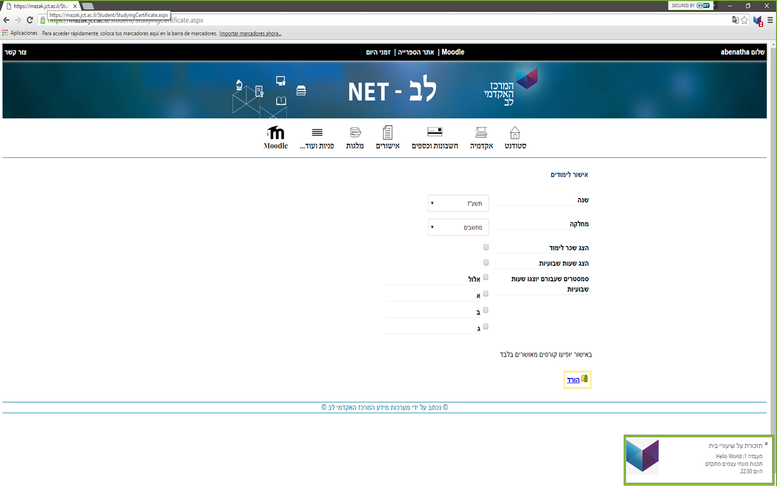
Task: Click the ESET secured badge
Action: click(691, 5)
